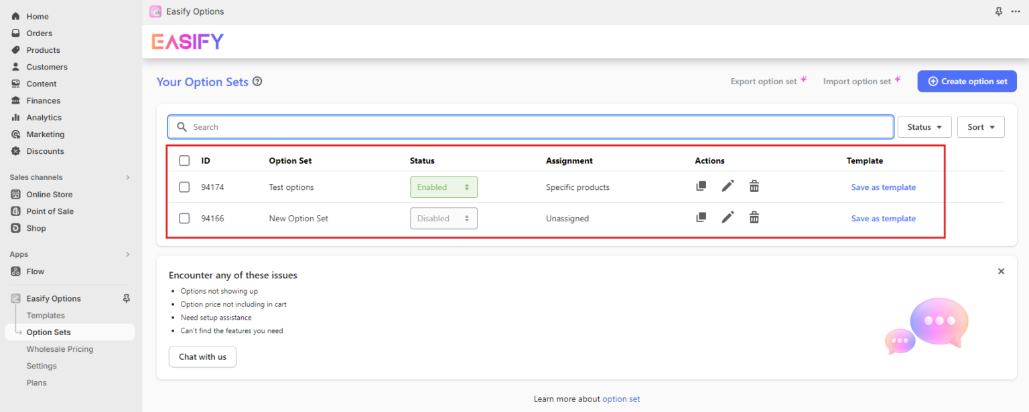
Task: Open Wholesale Pricing in the app menu
Action: [x=60, y=348]
